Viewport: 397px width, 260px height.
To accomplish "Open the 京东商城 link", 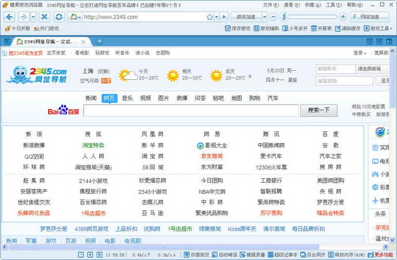I will coord(212,156).
